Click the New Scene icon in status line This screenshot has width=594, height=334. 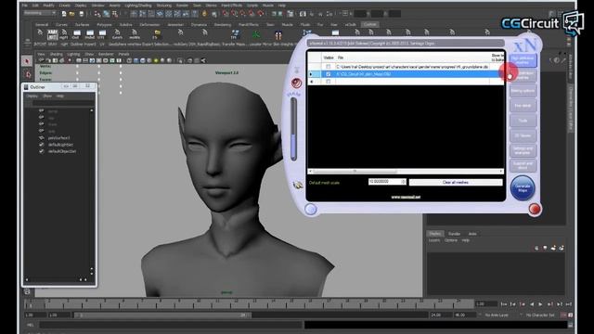click(64, 14)
